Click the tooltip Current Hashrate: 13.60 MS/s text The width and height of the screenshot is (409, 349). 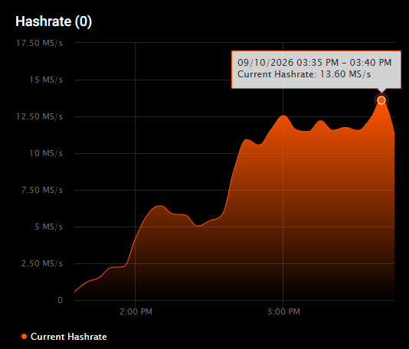[x=304, y=74]
